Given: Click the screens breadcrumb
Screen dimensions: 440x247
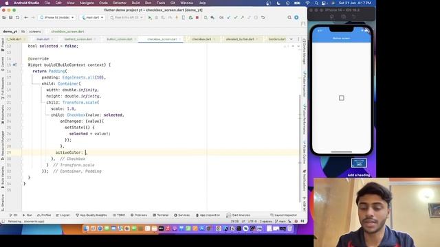Looking at the screenshot, I should [x=35, y=32].
